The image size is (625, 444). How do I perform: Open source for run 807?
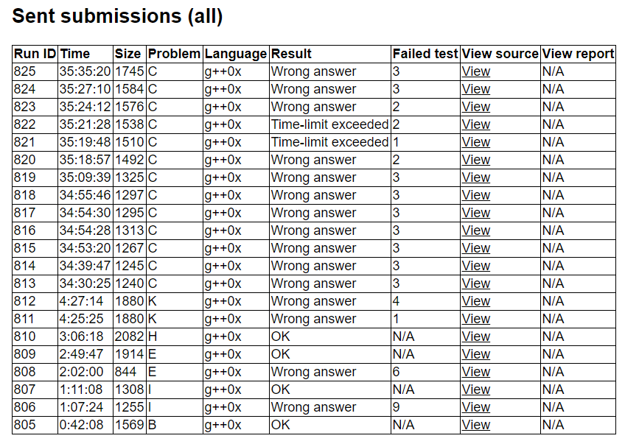tap(475, 390)
